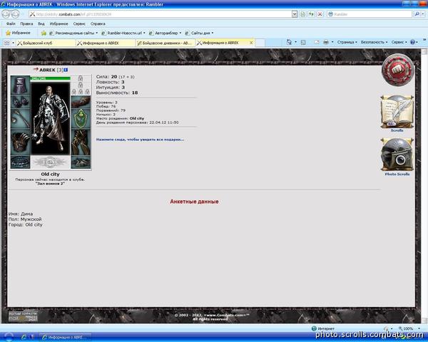
Task: Click the Print toolbar icon
Action: pyautogui.click(x=326, y=42)
